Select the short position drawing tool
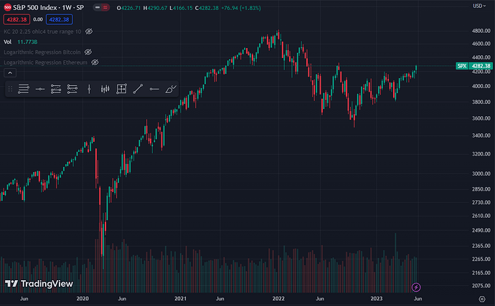This screenshot has height=306, width=495. coord(72,90)
